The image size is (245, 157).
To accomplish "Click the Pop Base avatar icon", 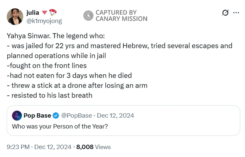I will [x=17, y=116].
